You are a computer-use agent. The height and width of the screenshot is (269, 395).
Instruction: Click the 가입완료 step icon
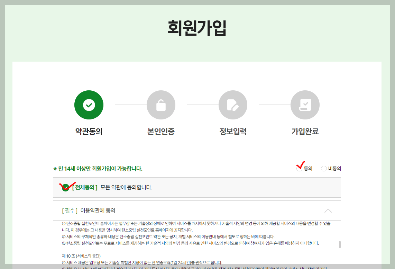[x=305, y=105]
